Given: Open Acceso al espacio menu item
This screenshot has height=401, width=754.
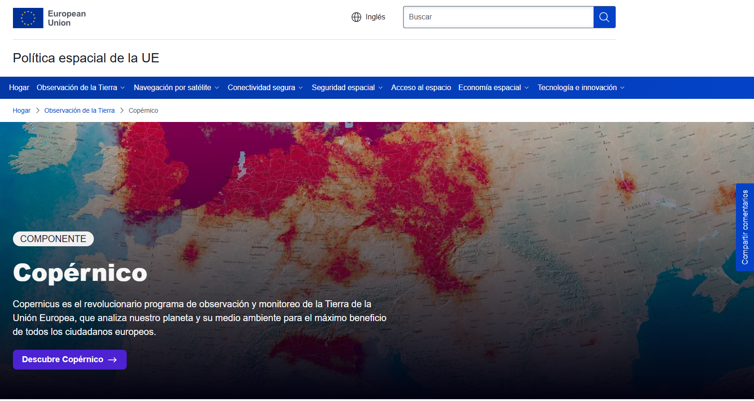Looking at the screenshot, I should coord(421,88).
